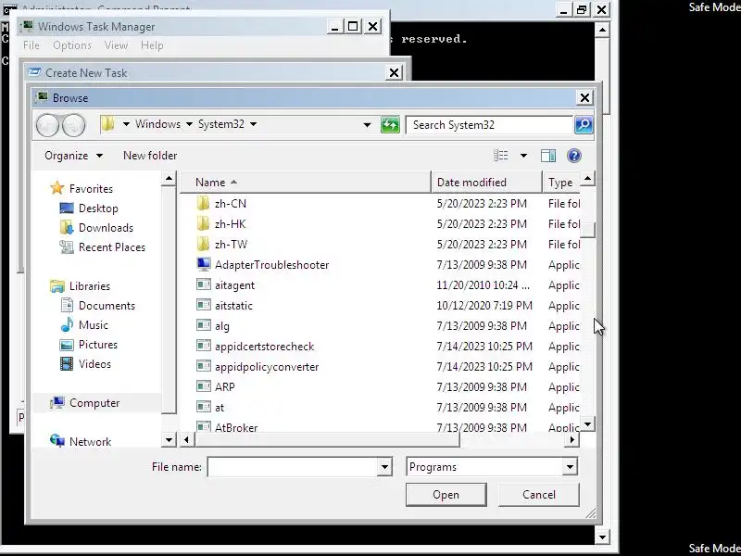Open the Organize dropdown menu

point(73,156)
